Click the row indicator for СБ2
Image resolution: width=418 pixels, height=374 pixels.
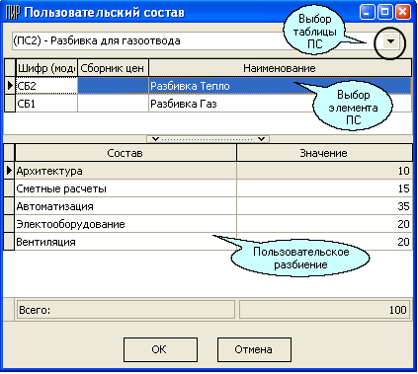(10, 86)
